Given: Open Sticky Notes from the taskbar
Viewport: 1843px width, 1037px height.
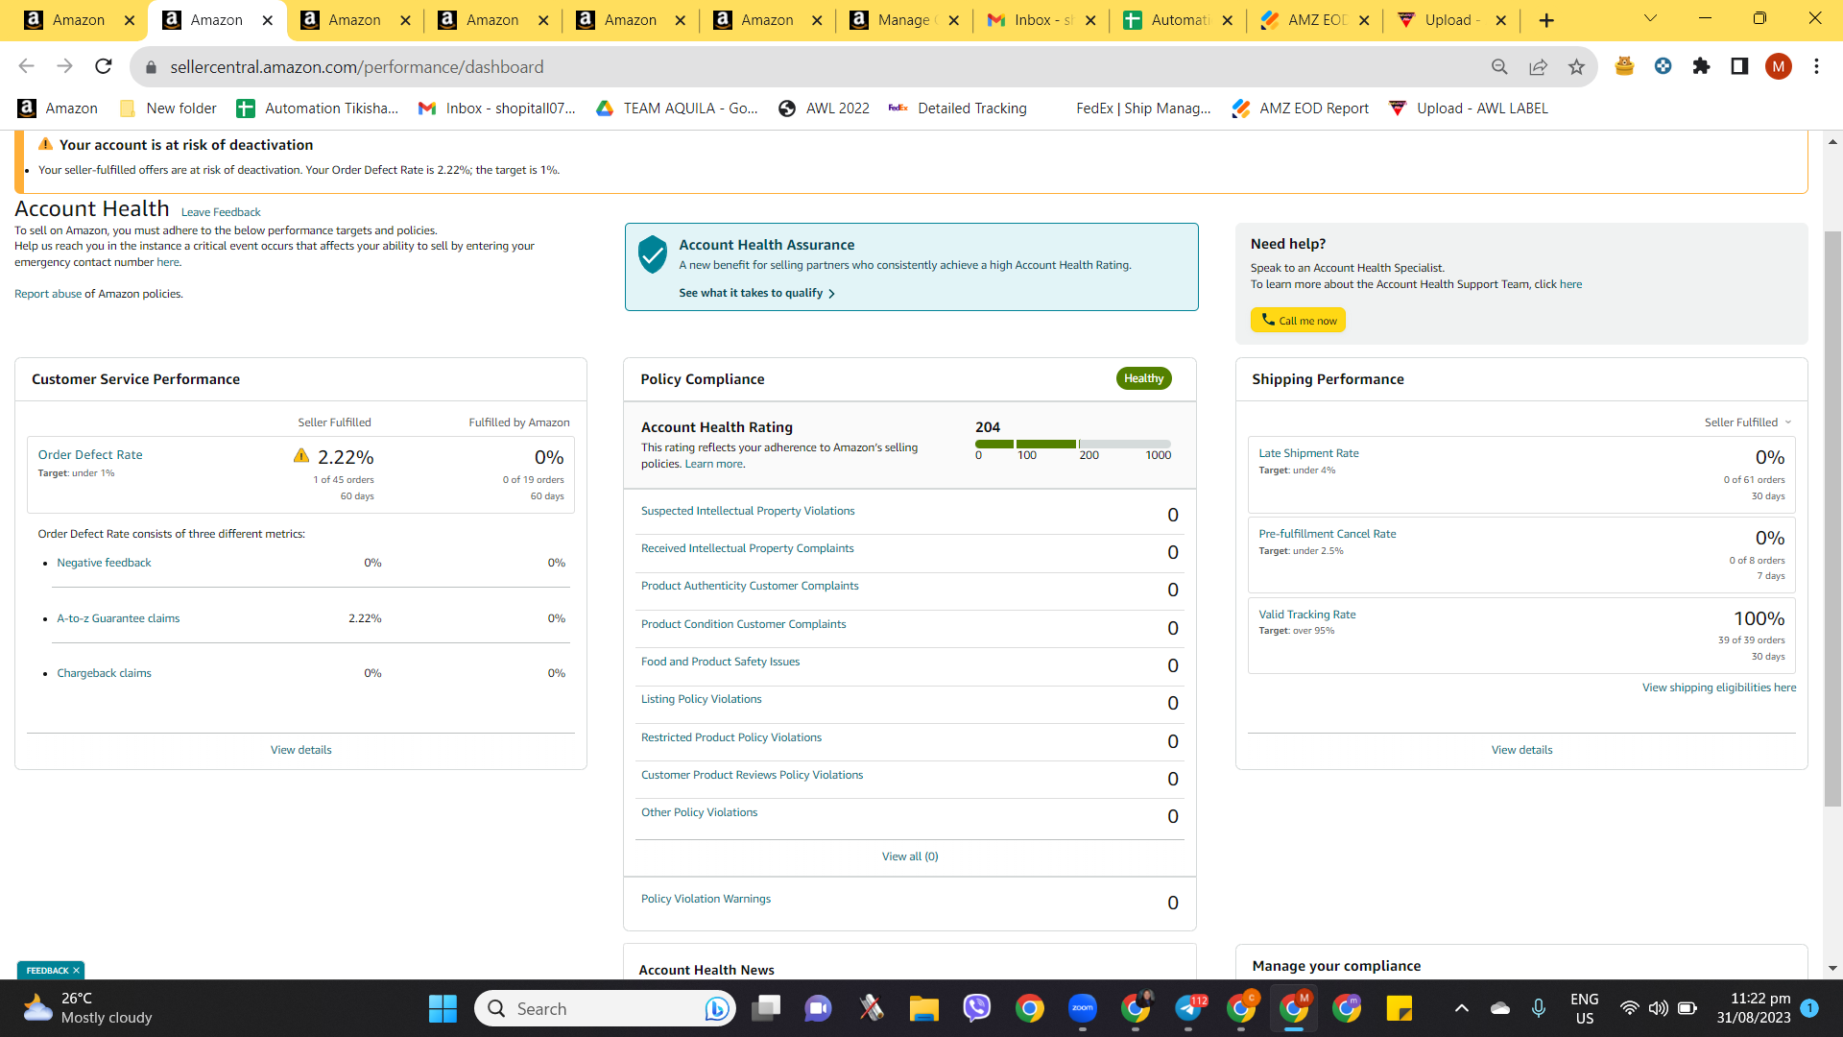Looking at the screenshot, I should (x=1400, y=1008).
